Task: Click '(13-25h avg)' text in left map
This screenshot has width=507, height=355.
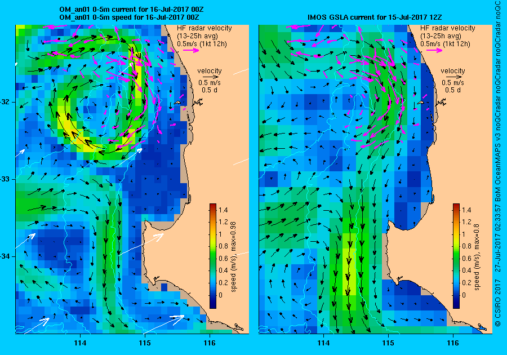Action: pos(197,36)
